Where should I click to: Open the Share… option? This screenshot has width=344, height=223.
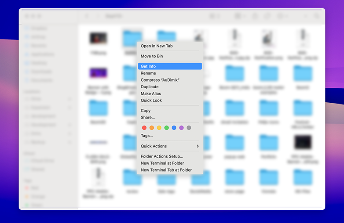click(170, 117)
